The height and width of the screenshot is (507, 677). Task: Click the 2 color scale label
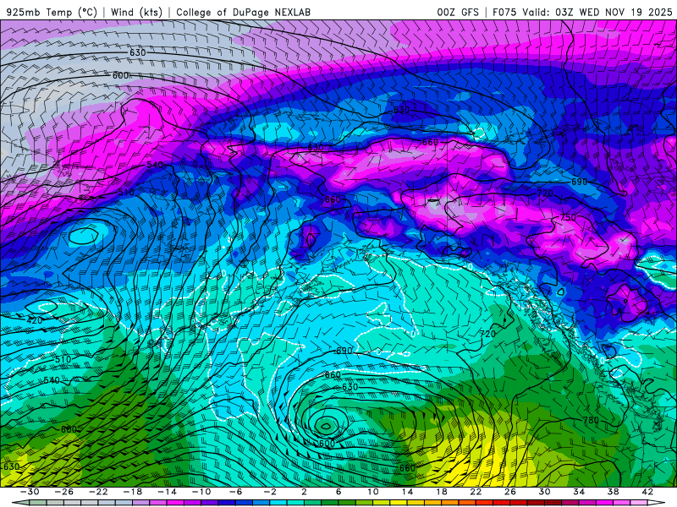304,492
